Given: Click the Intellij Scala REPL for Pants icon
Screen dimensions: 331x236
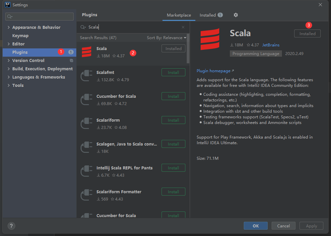Looking at the screenshot, I should coord(87,171).
